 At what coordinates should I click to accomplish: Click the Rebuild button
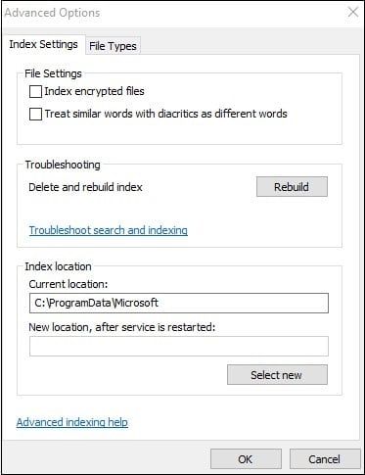[292, 187]
